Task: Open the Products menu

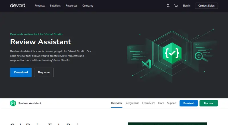Action: pos(40,6)
